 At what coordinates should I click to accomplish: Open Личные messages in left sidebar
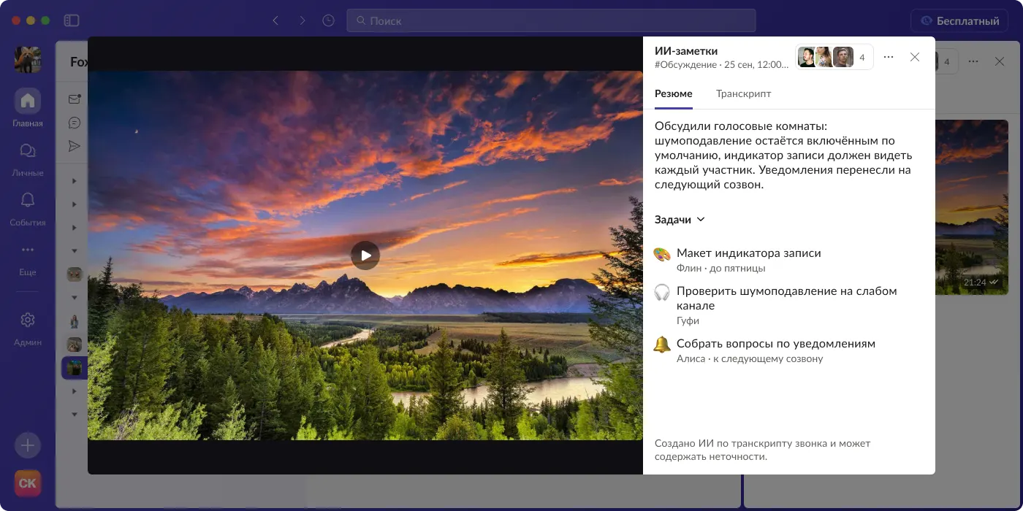pyautogui.click(x=28, y=158)
